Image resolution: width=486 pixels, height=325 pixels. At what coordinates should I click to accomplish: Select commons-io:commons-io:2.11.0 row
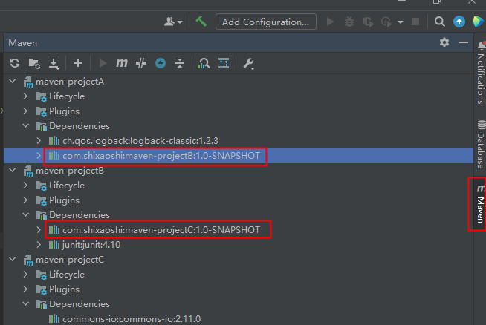click(239, 319)
